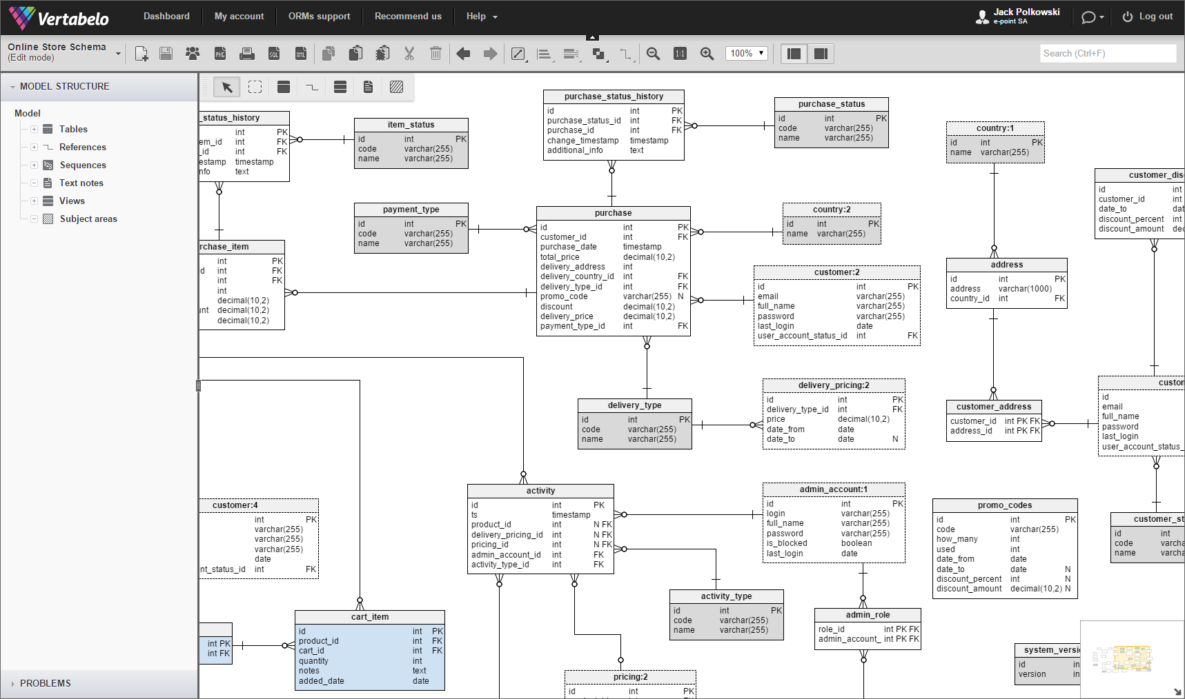Open the Recommend us menu item
The width and height of the screenshot is (1185, 699).
click(x=408, y=17)
